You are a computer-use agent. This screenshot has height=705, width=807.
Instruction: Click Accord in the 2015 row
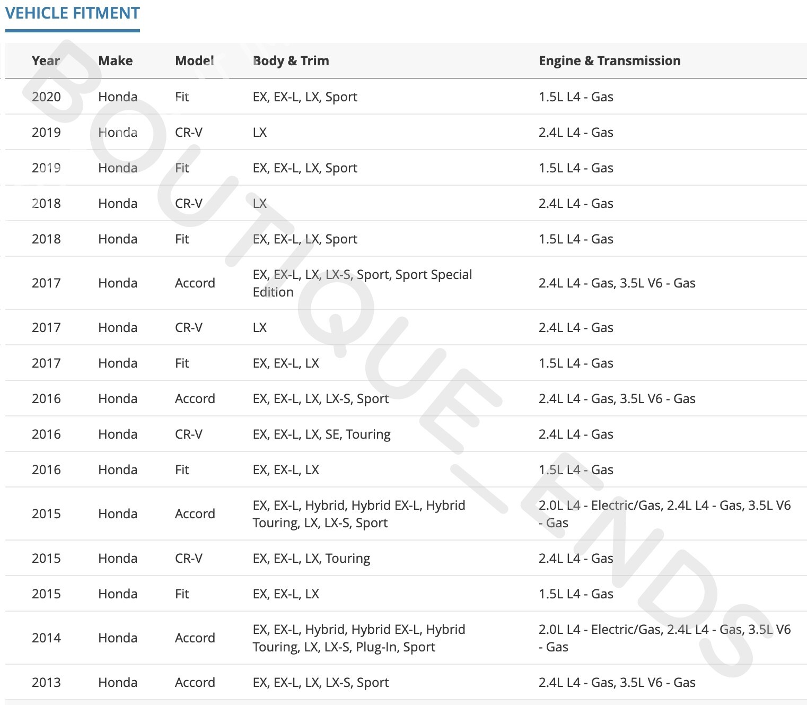195,513
